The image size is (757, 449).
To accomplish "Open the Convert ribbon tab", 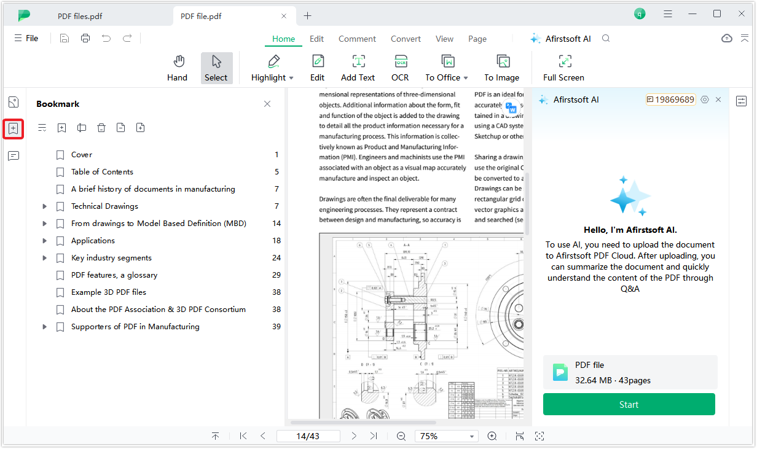I will click(x=406, y=39).
